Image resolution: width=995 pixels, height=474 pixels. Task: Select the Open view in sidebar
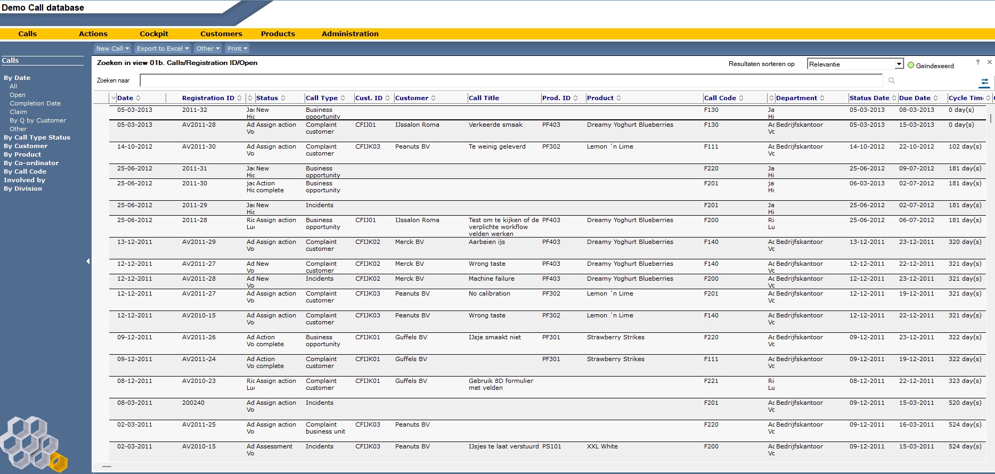[18, 95]
